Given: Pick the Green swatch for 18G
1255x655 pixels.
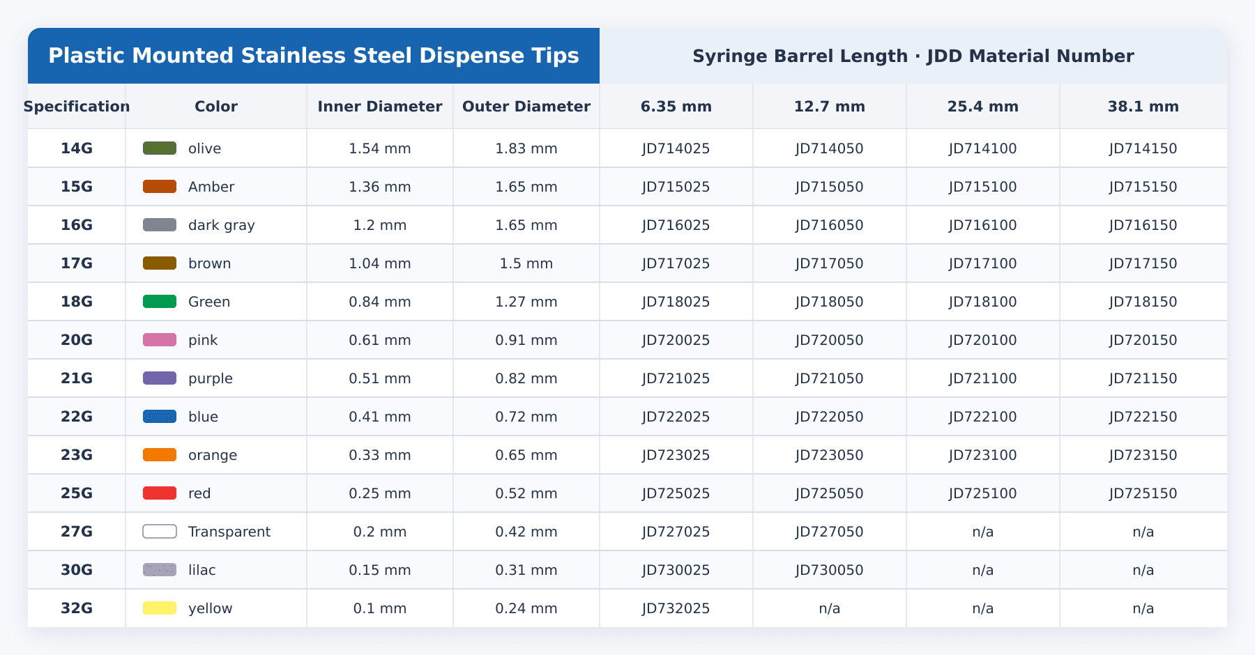Looking at the screenshot, I should click(160, 301).
